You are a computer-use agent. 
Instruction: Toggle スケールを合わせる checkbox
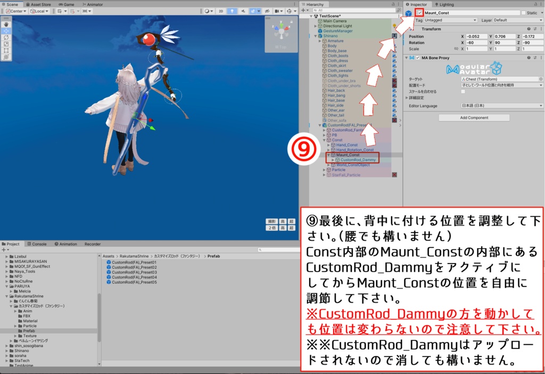click(463, 91)
